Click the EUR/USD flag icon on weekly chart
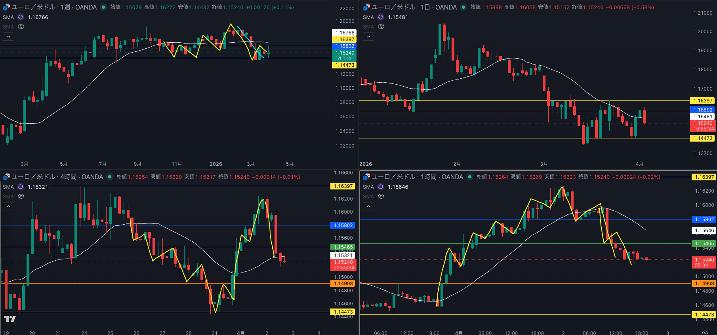Image resolution: width=717 pixels, height=335 pixels. click(6, 7)
